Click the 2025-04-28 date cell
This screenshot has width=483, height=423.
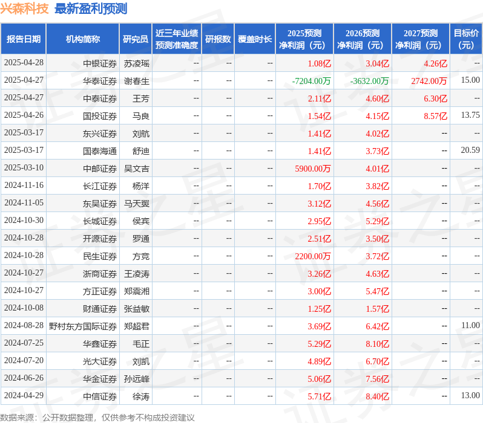pyautogui.click(x=24, y=63)
